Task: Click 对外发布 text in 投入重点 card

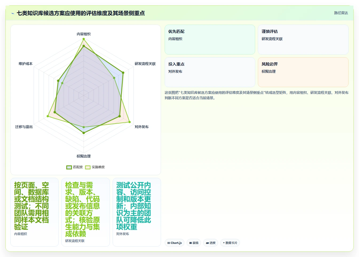Action: click(175, 71)
